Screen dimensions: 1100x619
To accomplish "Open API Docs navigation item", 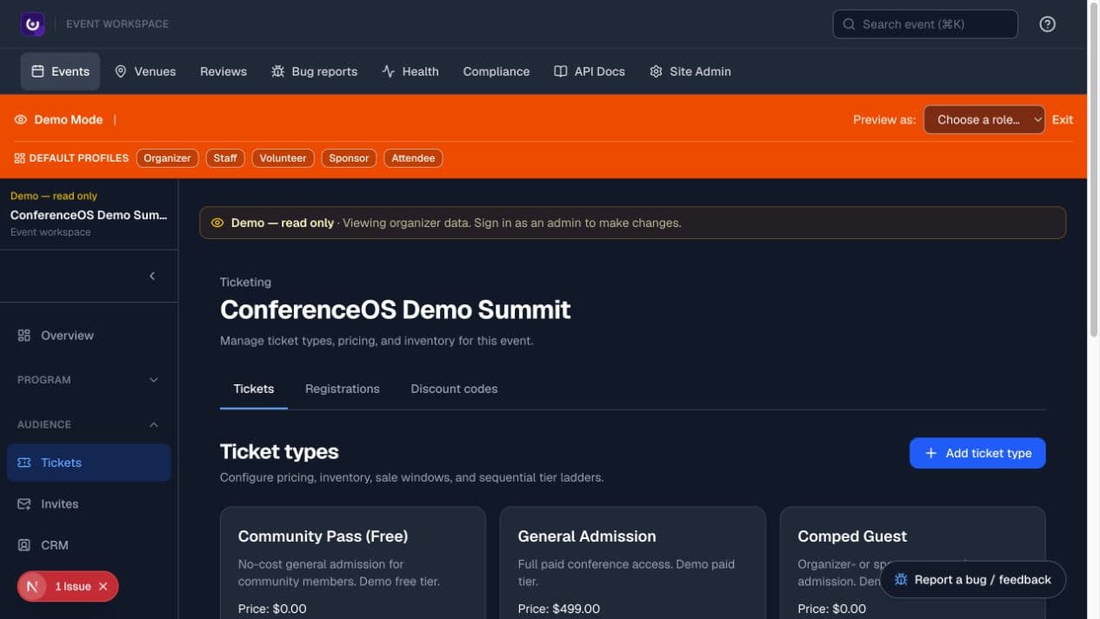I will [590, 71].
